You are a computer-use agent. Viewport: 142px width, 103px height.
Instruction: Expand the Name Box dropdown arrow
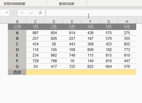[x=7, y=12]
